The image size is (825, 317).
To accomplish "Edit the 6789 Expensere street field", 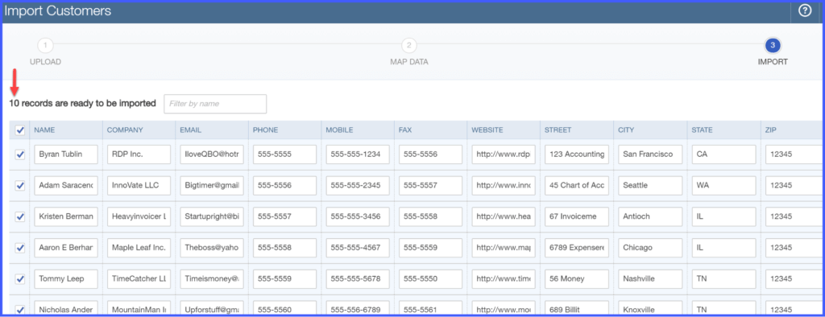I will coord(577,248).
